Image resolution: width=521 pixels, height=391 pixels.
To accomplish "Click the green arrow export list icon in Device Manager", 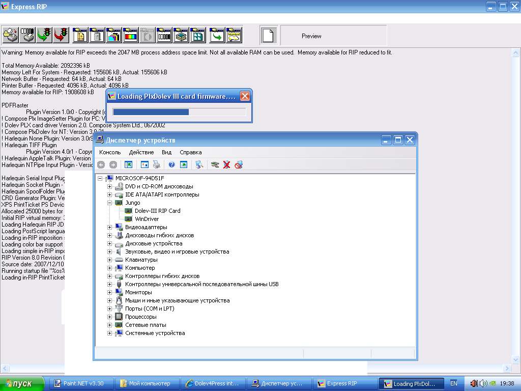I will pos(183,164).
